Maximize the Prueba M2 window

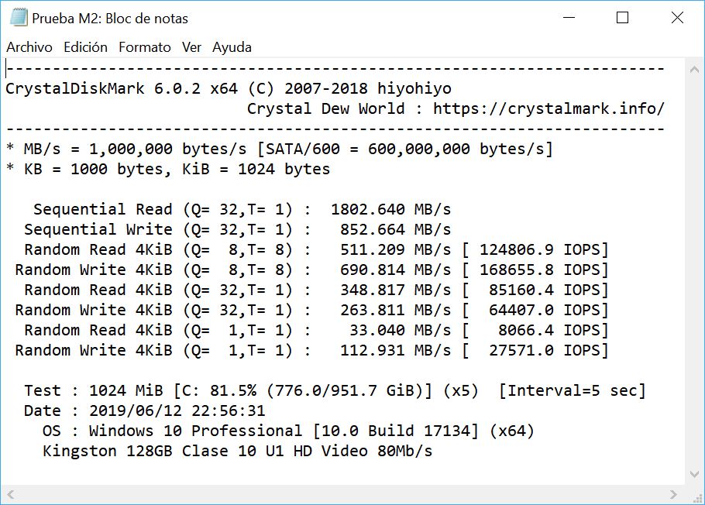[622, 18]
